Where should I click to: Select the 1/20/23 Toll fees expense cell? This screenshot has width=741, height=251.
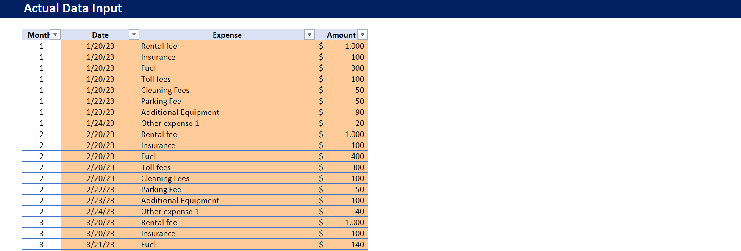pyautogui.click(x=227, y=79)
